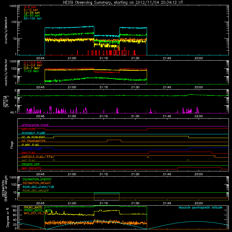The width and height of the screenshot is (232, 232).
Task: Click the PARTICLE_FLAG label
Action: 32,156
